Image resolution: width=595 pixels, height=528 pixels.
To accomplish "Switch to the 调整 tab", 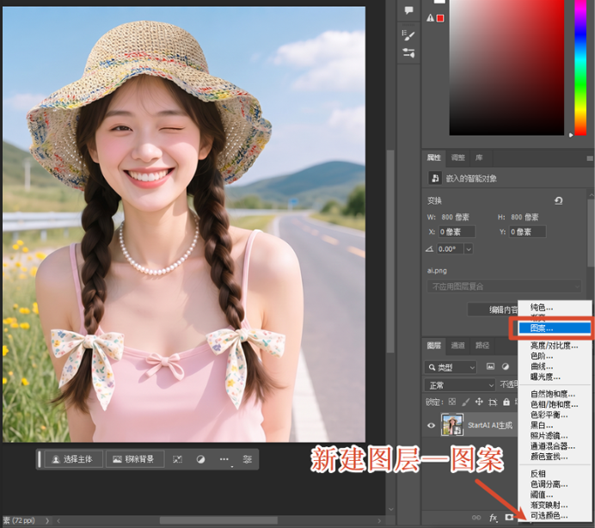I will click(457, 157).
